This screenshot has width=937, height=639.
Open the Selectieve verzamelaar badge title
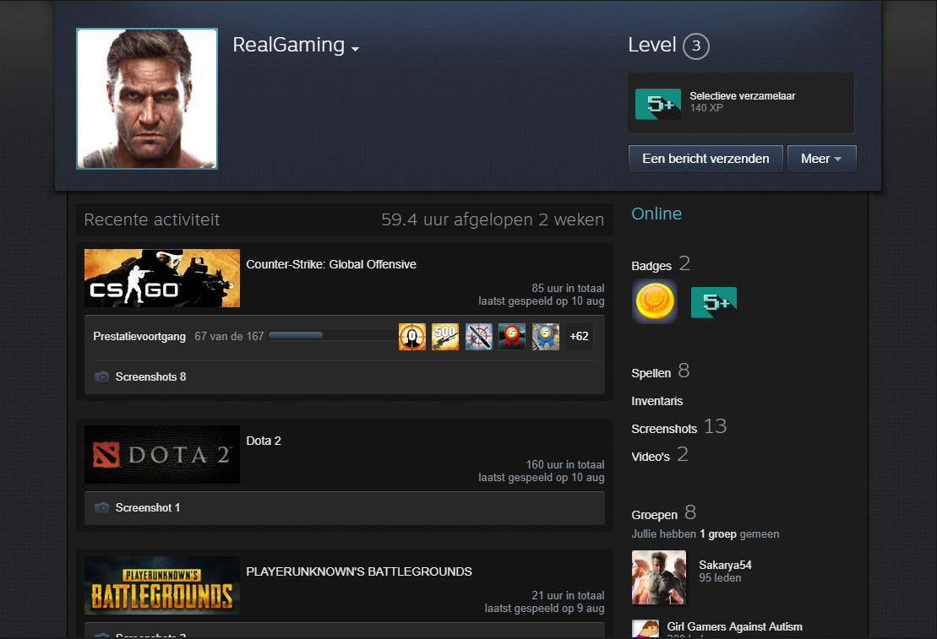[x=742, y=96]
